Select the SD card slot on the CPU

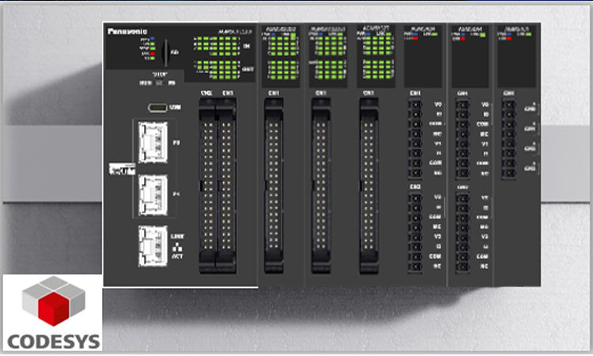pyautogui.click(x=165, y=53)
